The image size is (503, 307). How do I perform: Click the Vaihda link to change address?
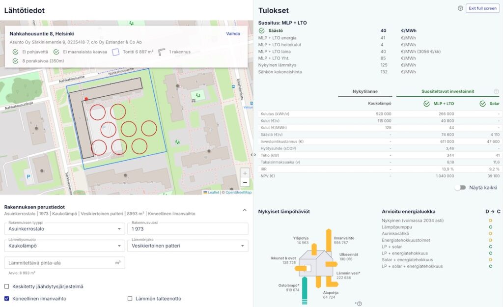click(x=233, y=34)
